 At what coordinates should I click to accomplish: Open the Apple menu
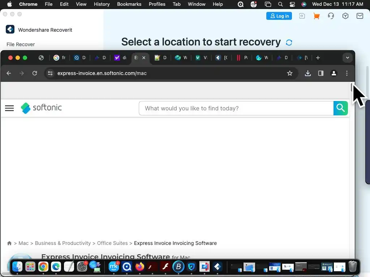click(x=9, y=4)
